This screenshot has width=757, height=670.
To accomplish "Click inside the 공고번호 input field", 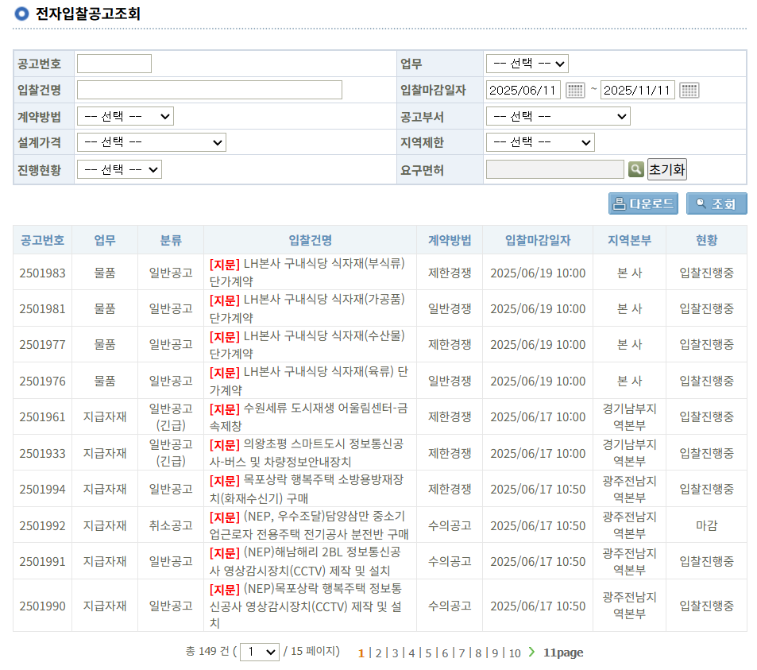I will (x=114, y=64).
